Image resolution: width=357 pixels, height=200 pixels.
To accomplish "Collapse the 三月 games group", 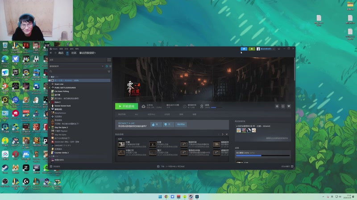I will point(50,156).
